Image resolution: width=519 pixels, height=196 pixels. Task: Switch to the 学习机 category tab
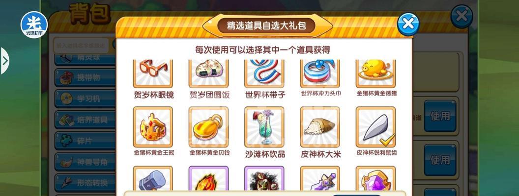click(86, 98)
